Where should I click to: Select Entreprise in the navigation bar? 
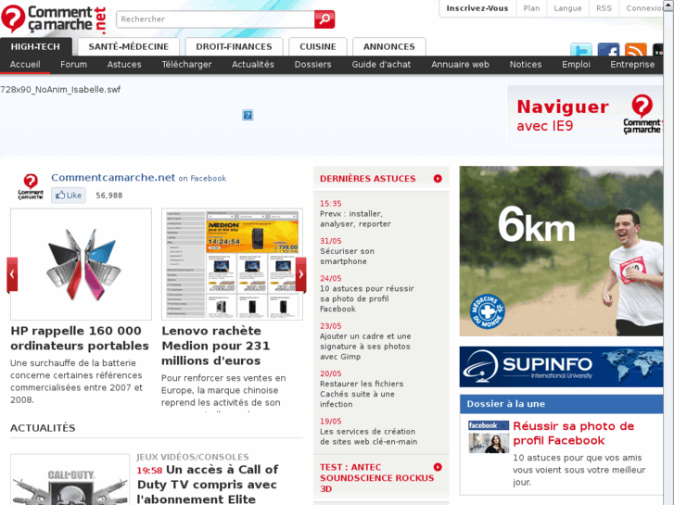tap(632, 65)
